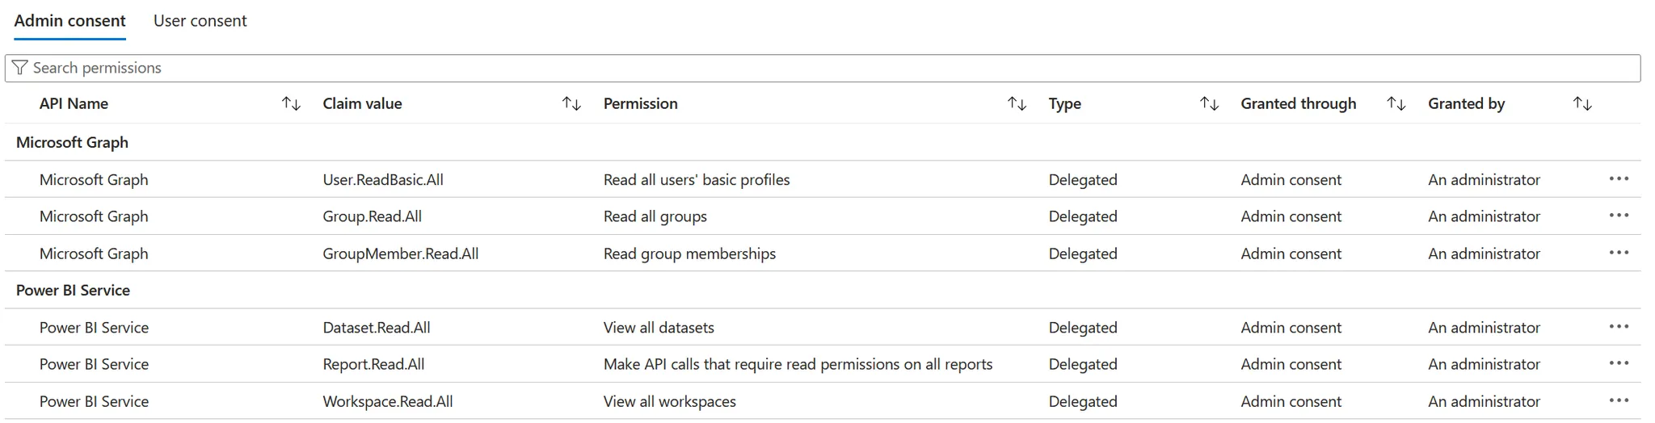Select the Admin consent tab
This screenshot has height=423, width=1655.
(x=70, y=21)
